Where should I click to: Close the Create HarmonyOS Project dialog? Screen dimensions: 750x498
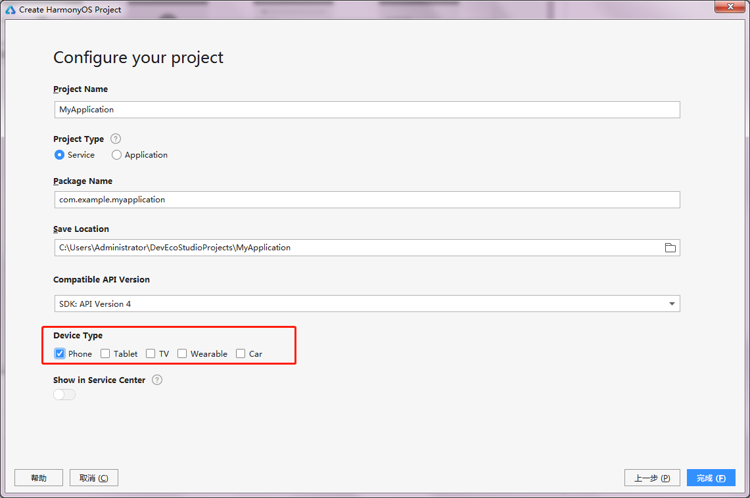click(730, 7)
